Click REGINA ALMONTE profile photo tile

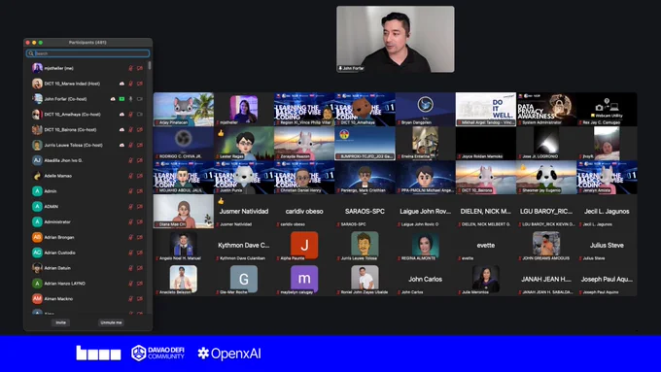pos(425,245)
